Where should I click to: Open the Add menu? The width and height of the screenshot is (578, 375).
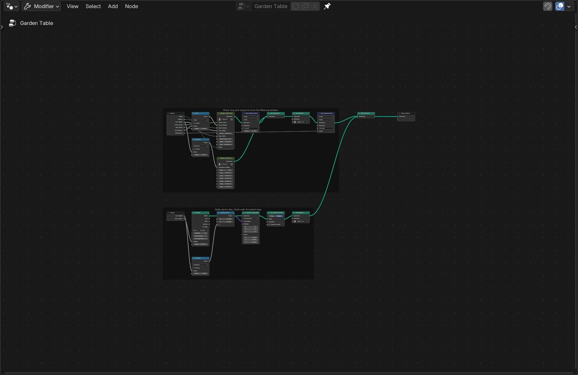coord(113,6)
